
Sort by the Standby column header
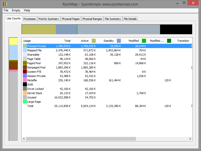(109, 41)
